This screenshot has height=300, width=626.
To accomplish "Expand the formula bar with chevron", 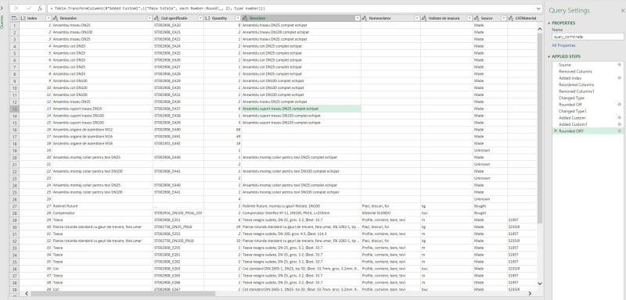I will pos(539,8).
